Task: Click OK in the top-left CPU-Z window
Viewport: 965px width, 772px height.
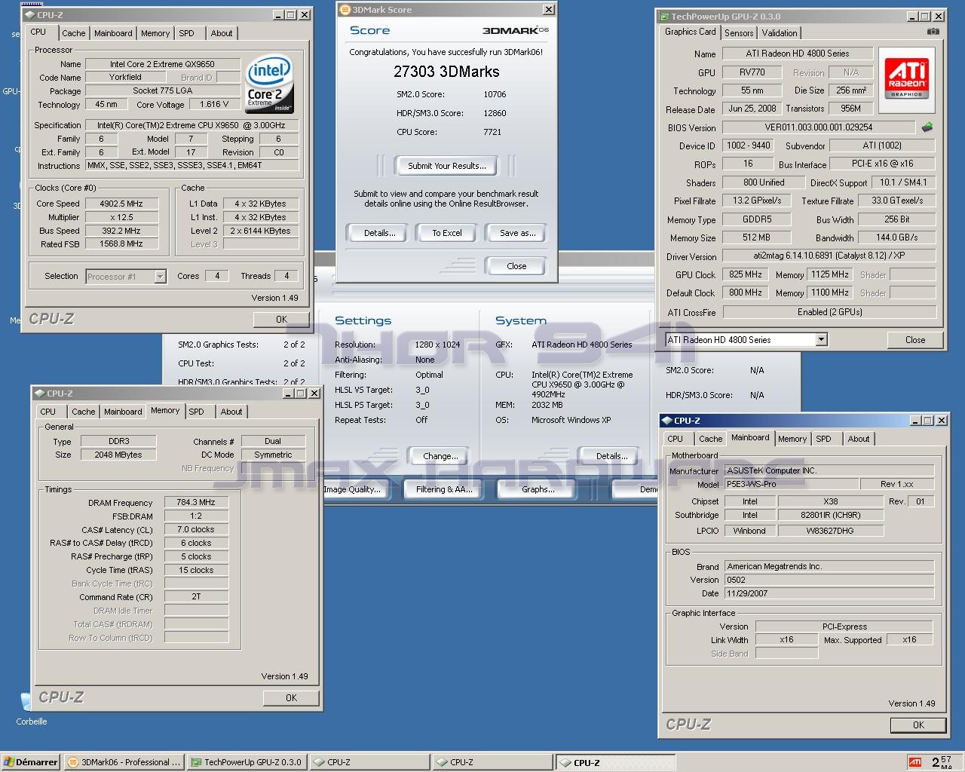Action: click(x=281, y=320)
